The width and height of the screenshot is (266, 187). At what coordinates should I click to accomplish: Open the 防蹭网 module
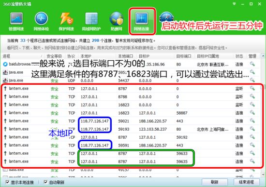tap(117, 22)
